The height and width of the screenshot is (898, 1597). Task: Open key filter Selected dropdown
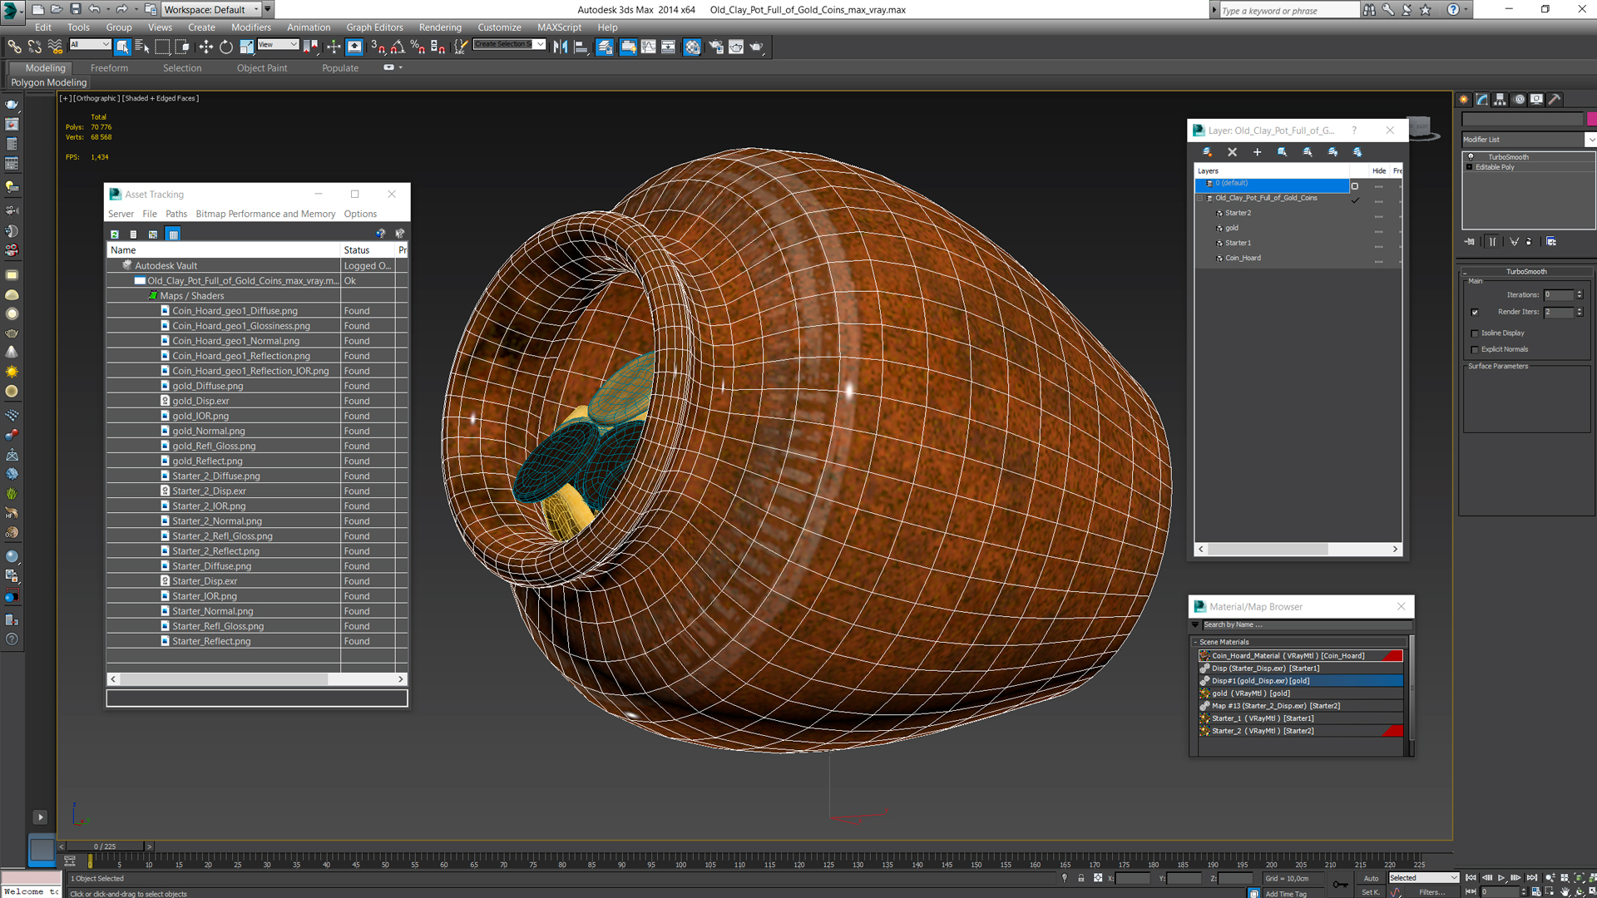tap(1423, 878)
